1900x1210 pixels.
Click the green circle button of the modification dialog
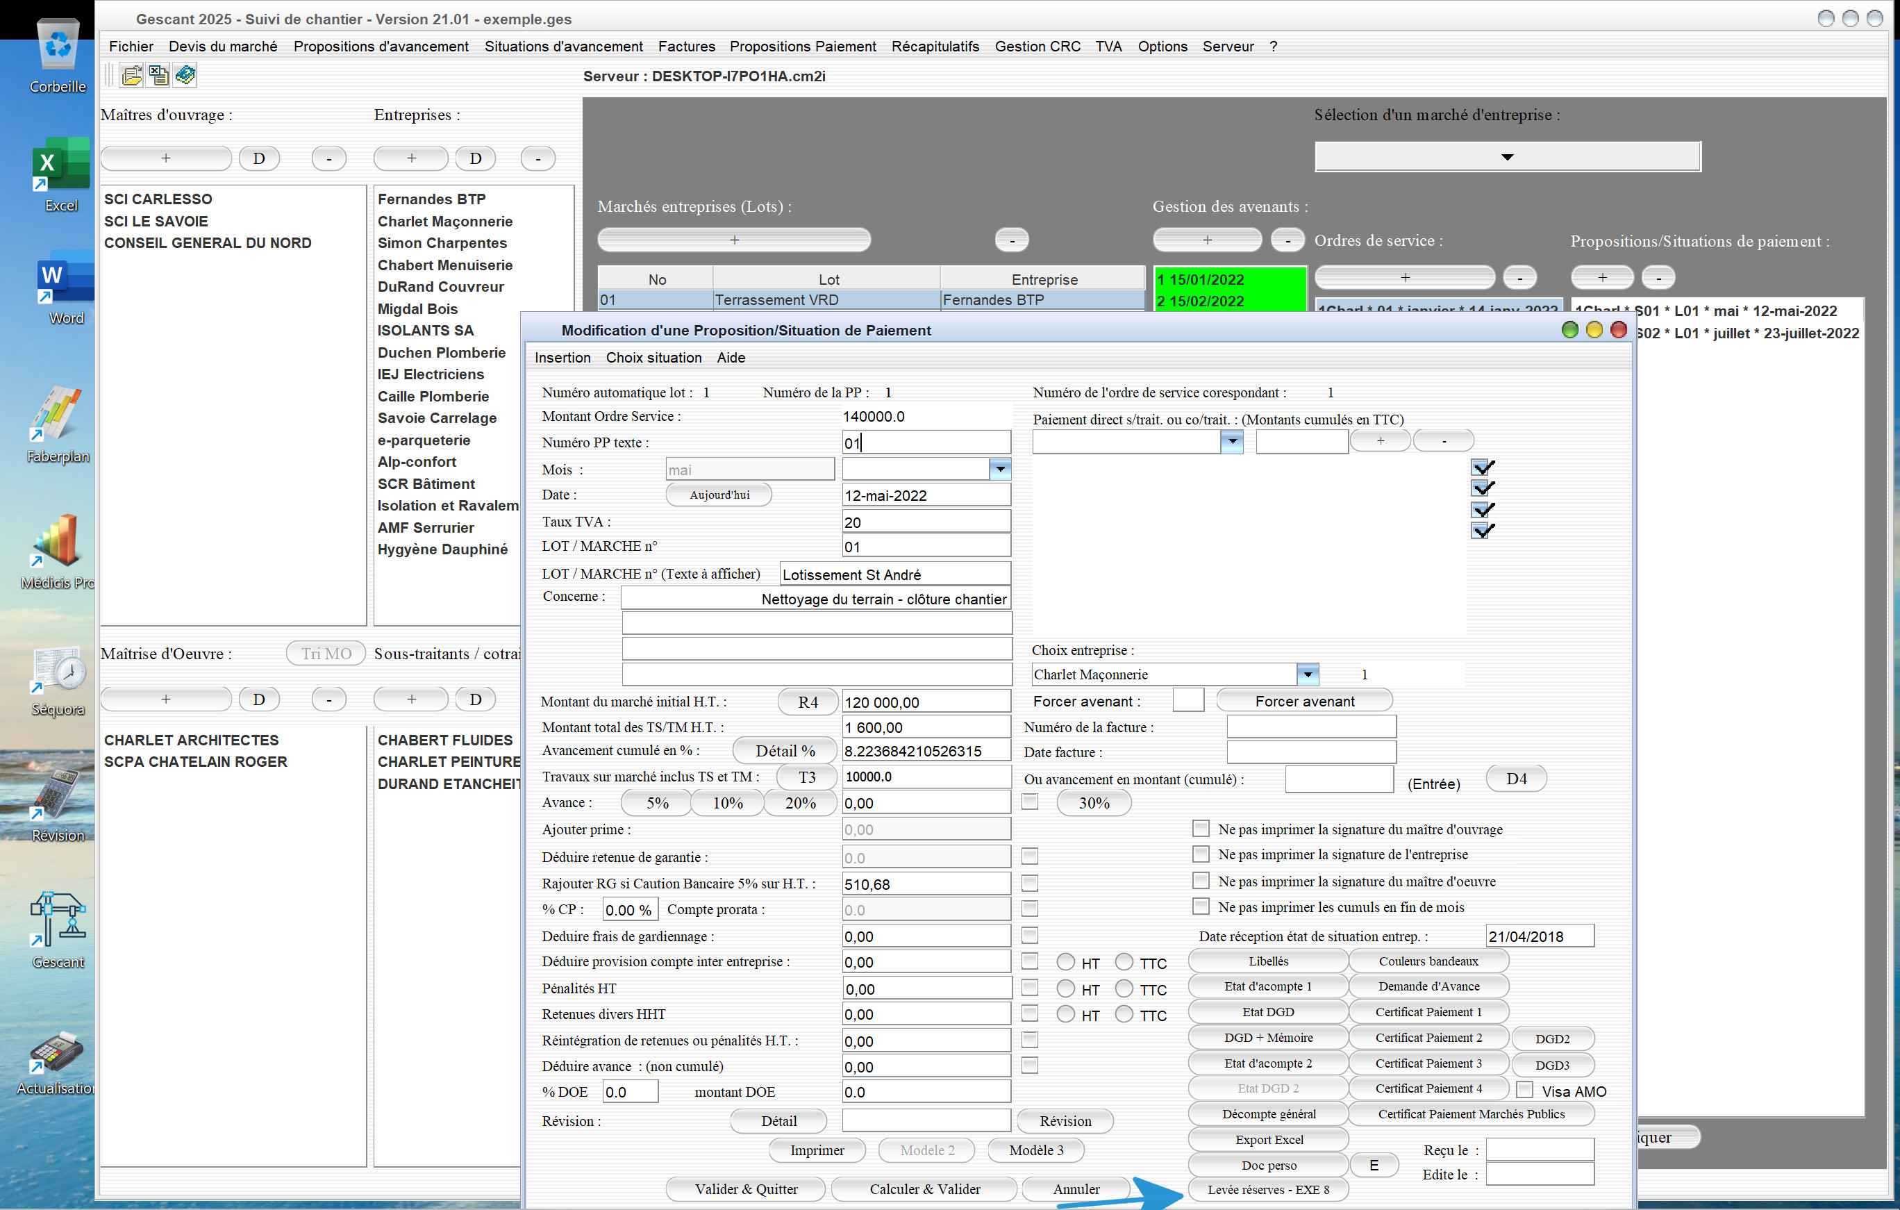(1569, 330)
